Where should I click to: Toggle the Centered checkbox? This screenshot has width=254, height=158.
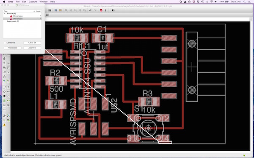(x=5, y=43)
